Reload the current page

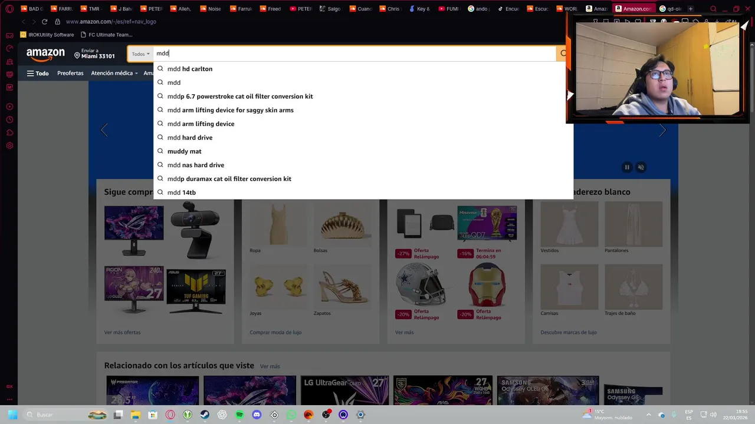pos(44,22)
